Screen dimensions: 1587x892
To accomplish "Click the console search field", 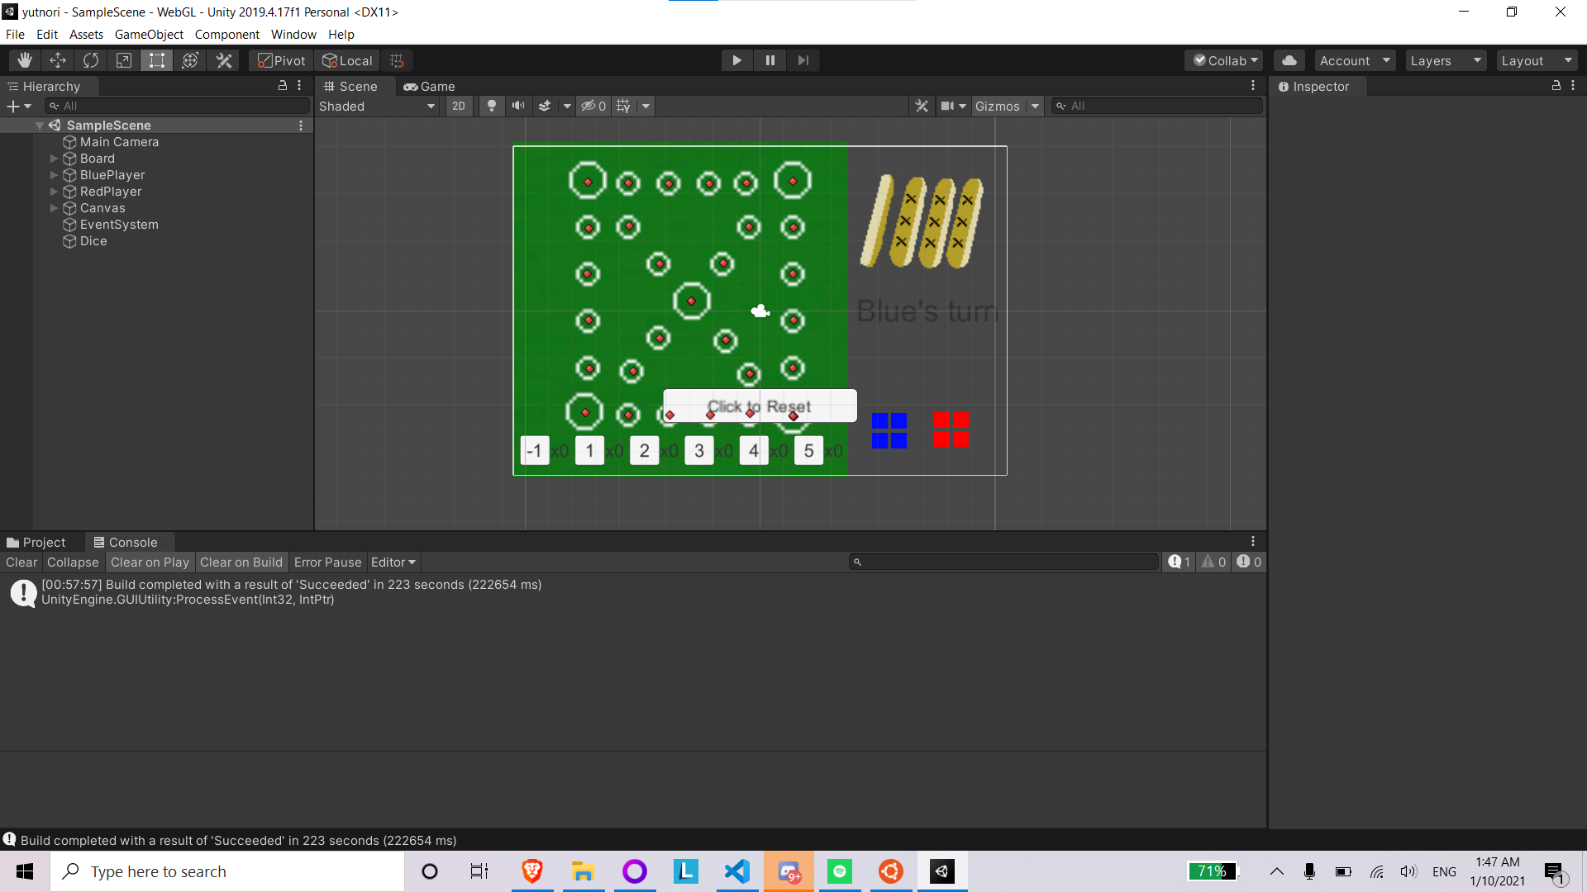I will click(x=1004, y=562).
